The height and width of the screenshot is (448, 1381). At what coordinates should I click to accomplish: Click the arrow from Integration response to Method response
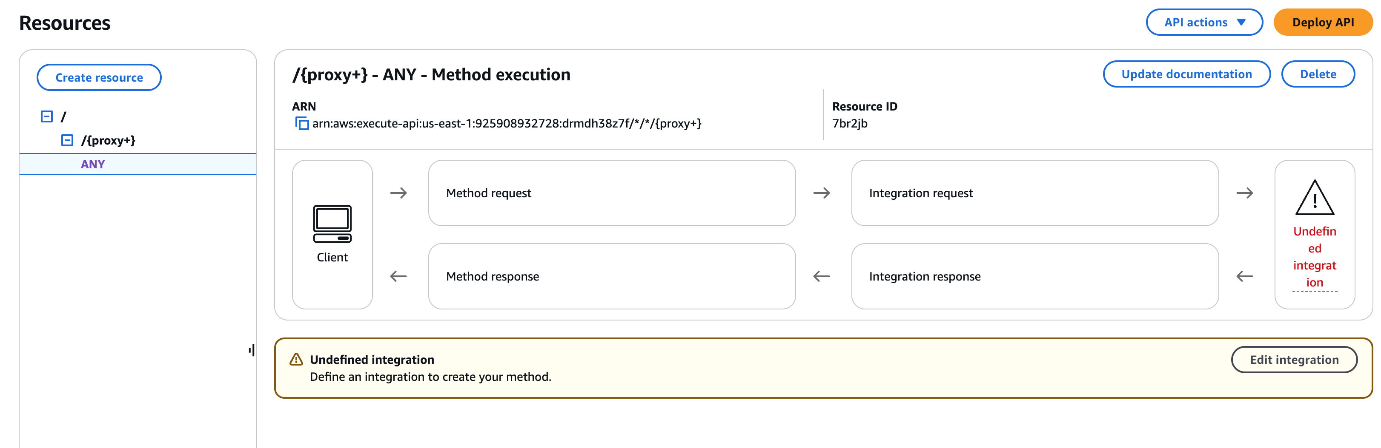pyautogui.click(x=821, y=276)
